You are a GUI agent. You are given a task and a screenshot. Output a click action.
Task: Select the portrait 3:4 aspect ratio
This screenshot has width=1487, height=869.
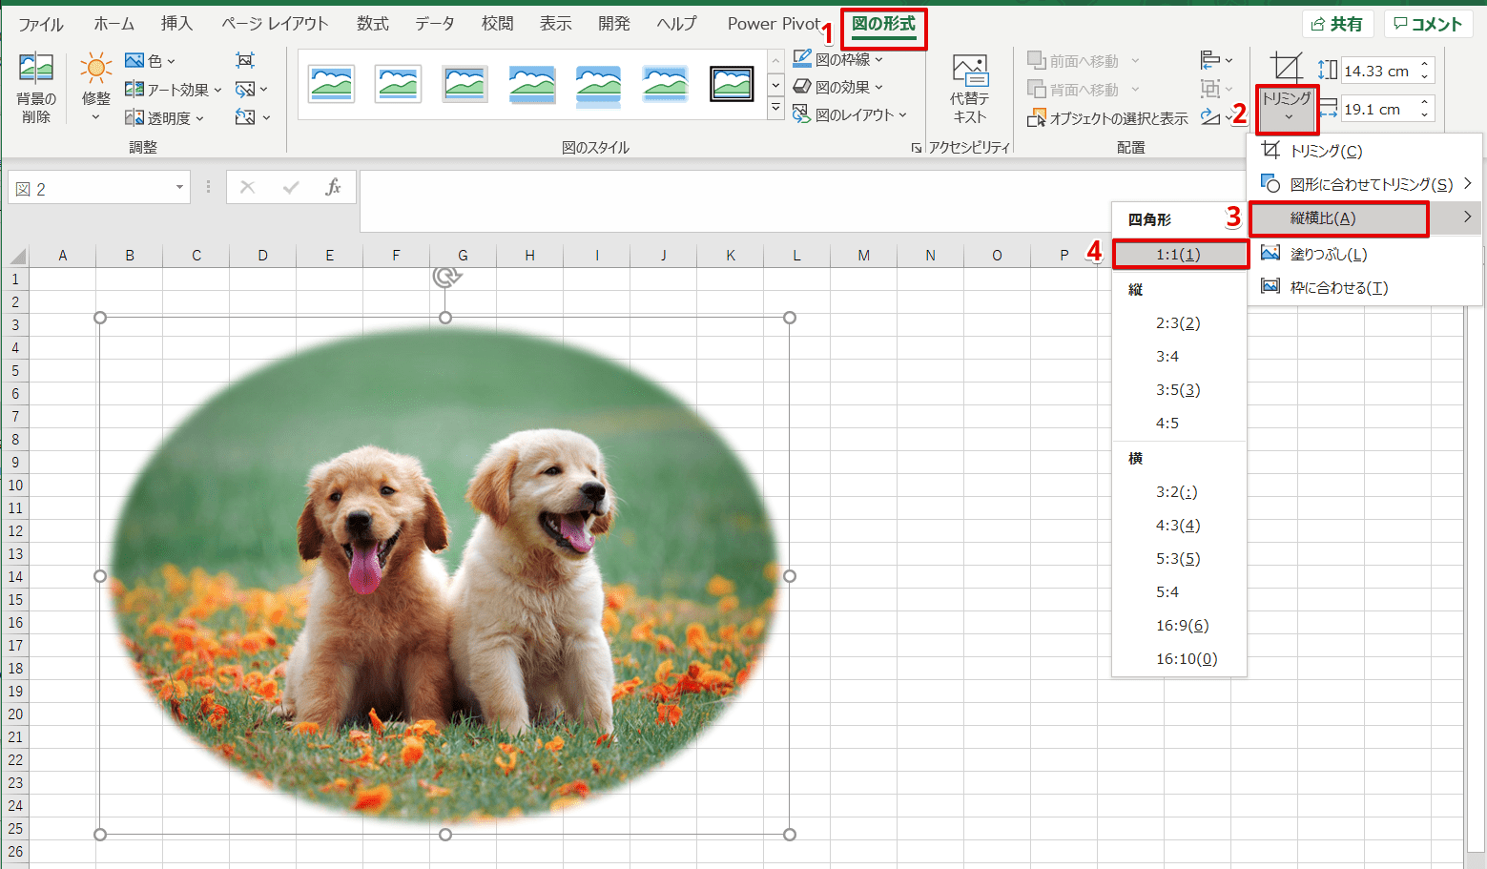(x=1180, y=356)
